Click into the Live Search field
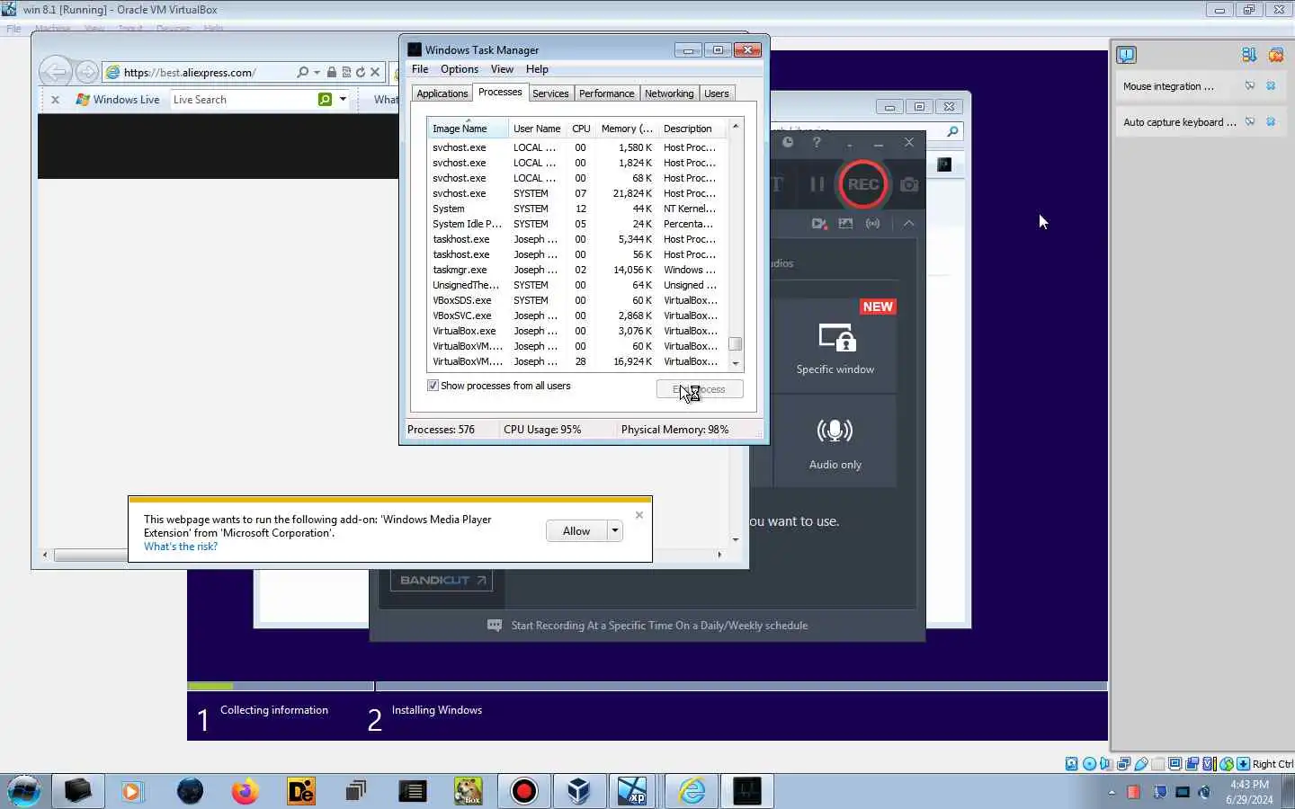1295x809 pixels. pos(243,100)
